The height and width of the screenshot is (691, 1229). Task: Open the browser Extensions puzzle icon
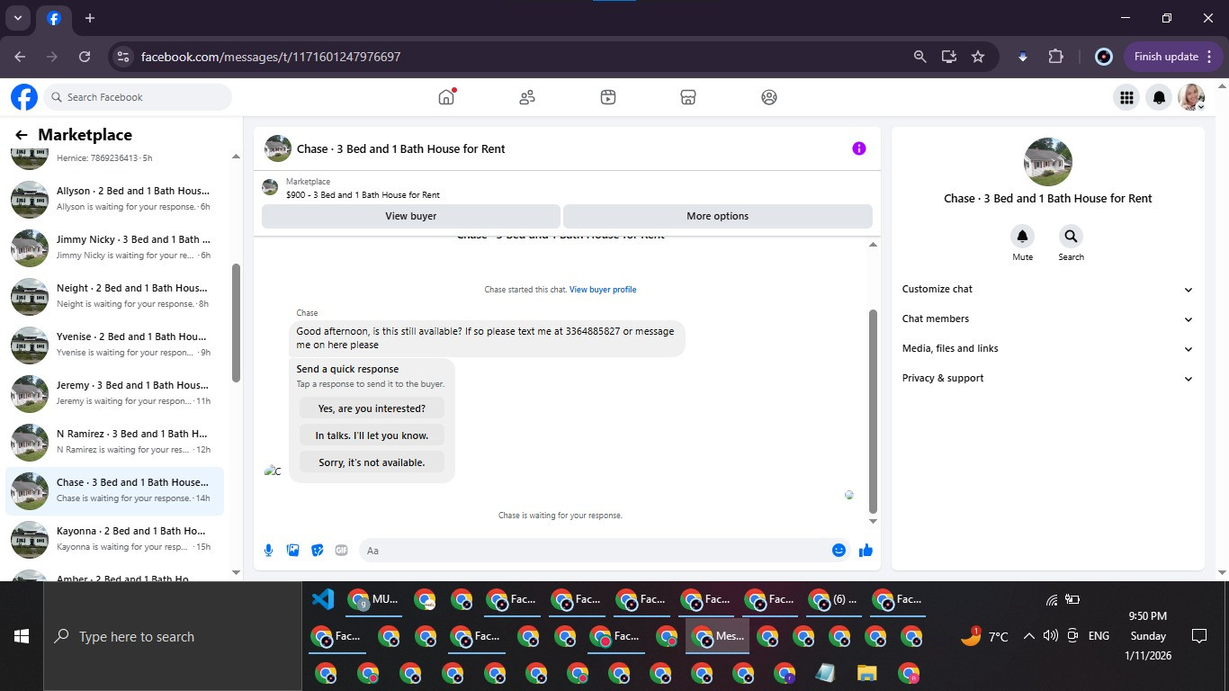click(1056, 57)
